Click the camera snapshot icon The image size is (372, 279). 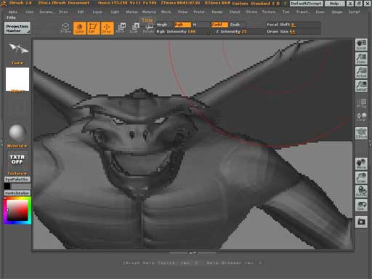point(361,222)
